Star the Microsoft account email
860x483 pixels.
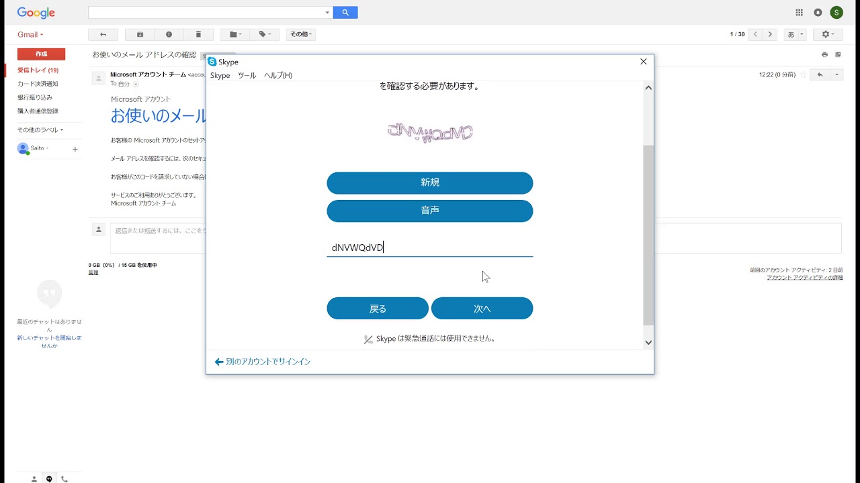[x=803, y=75]
